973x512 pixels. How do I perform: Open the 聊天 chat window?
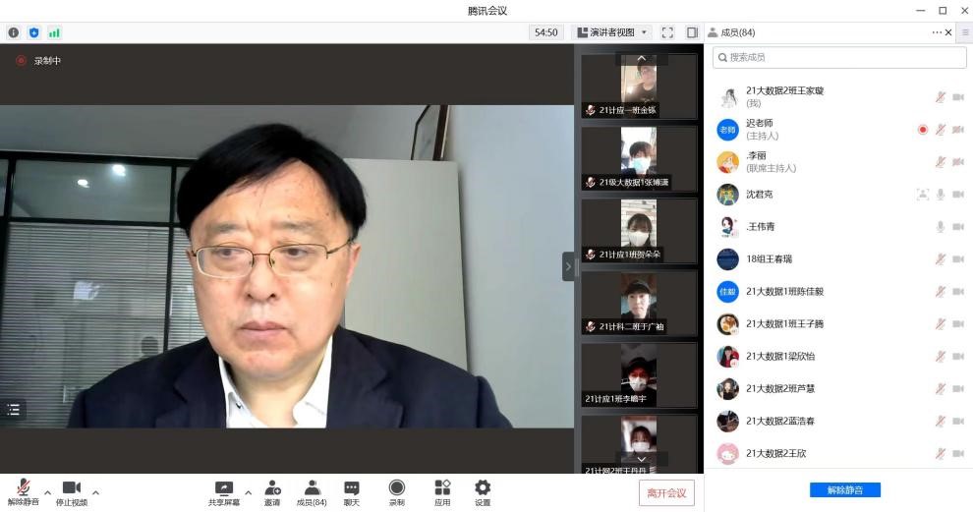click(351, 492)
